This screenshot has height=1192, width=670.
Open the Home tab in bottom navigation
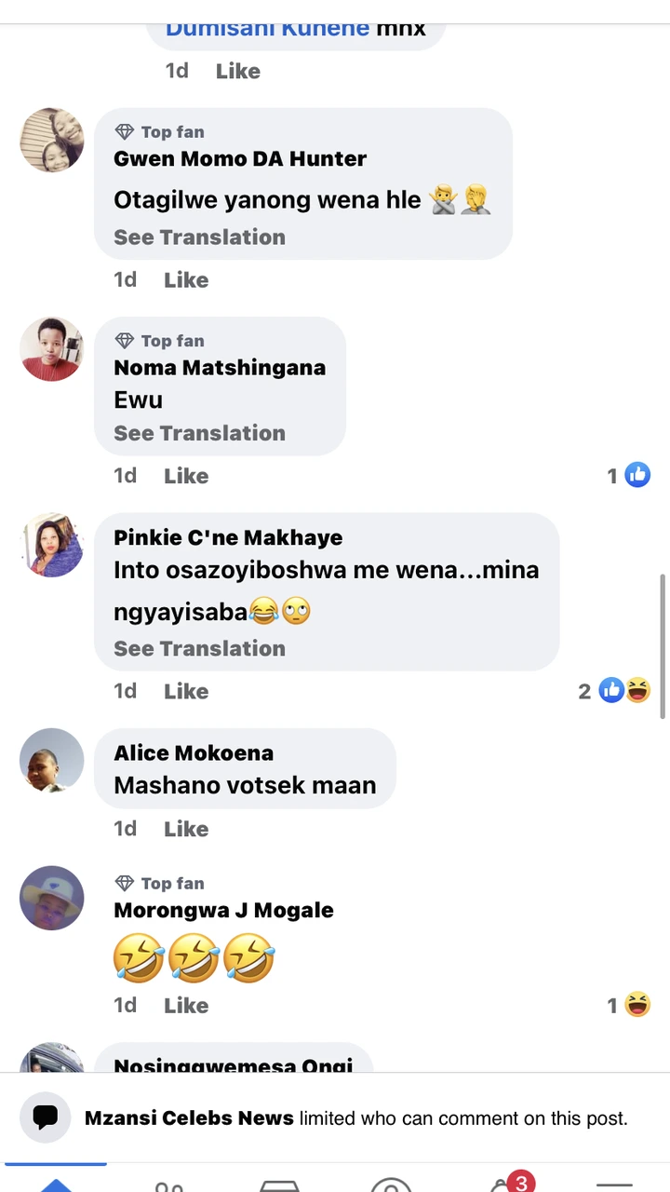pos(56,1184)
